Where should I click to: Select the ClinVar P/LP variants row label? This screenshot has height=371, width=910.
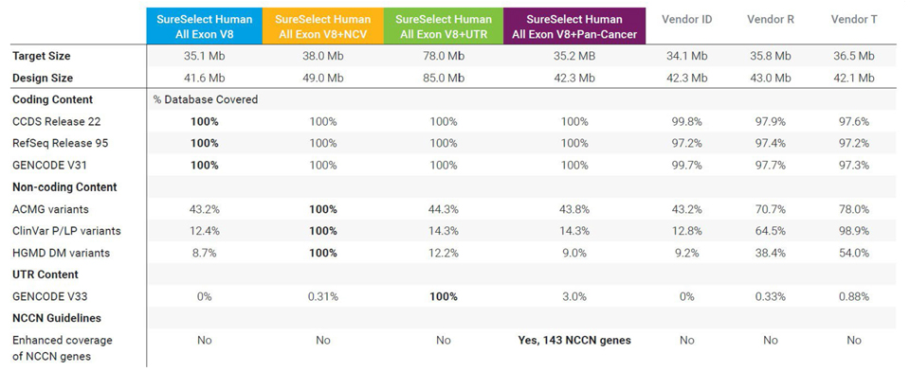66,231
